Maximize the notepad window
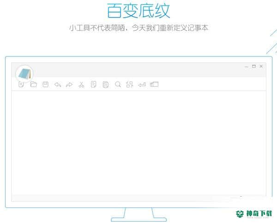Screen dimensions: 277x224 [x=254, y=66]
